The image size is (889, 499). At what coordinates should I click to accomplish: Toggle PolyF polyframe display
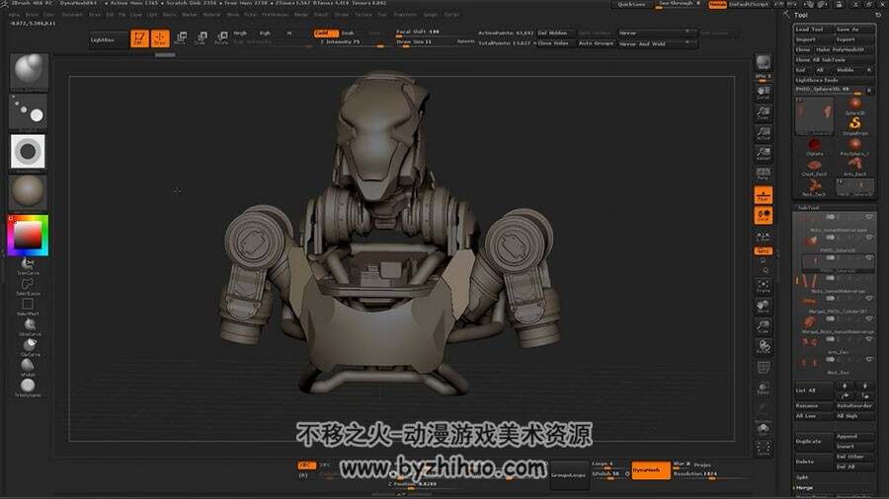(764, 368)
